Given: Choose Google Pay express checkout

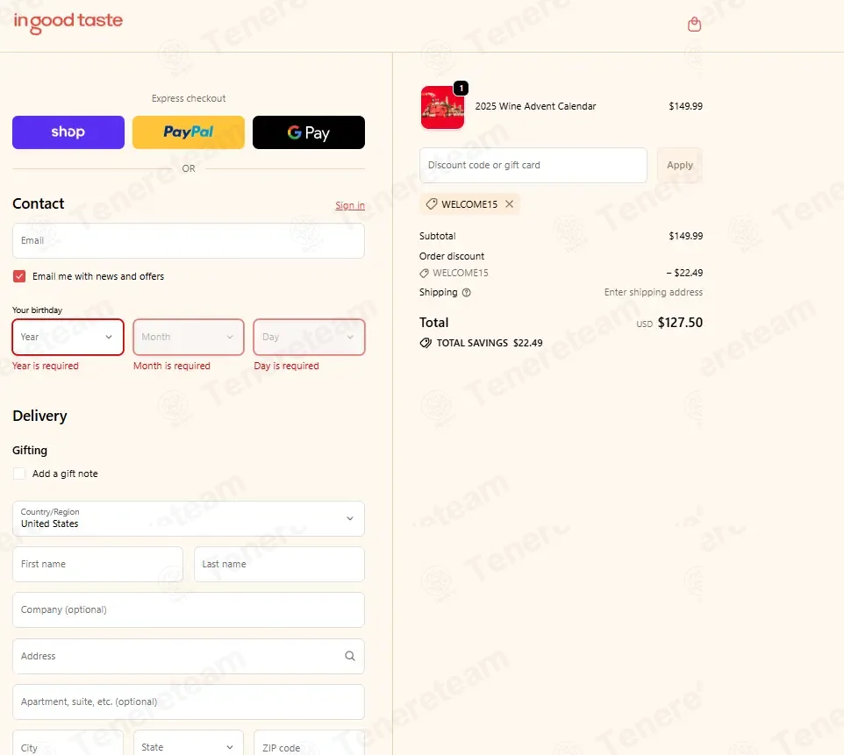Looking at the screenshot, I should tap(309, 132).
